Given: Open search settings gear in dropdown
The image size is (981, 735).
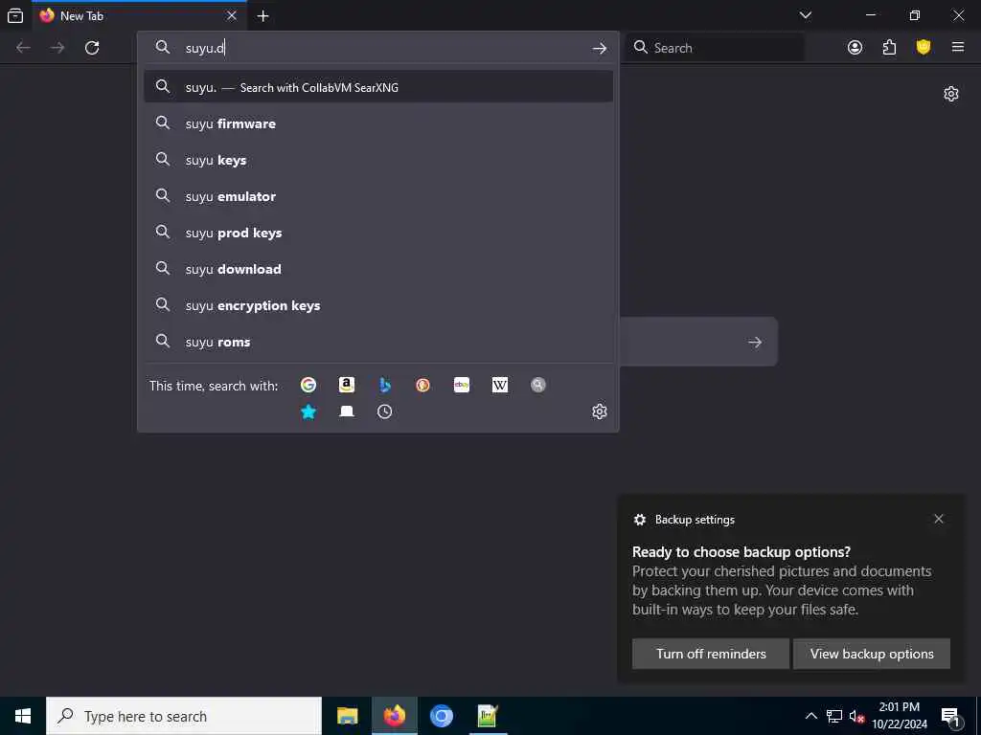Looking at the screenshot, I should pyautogui.click(x=600, y=412).
